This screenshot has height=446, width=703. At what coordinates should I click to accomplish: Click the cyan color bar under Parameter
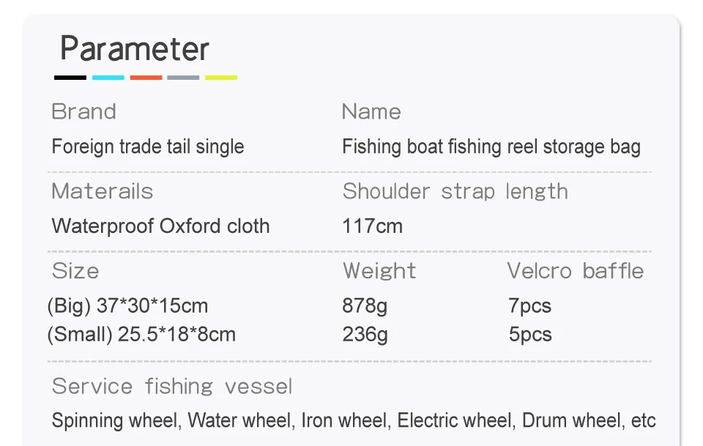[108, 77]
